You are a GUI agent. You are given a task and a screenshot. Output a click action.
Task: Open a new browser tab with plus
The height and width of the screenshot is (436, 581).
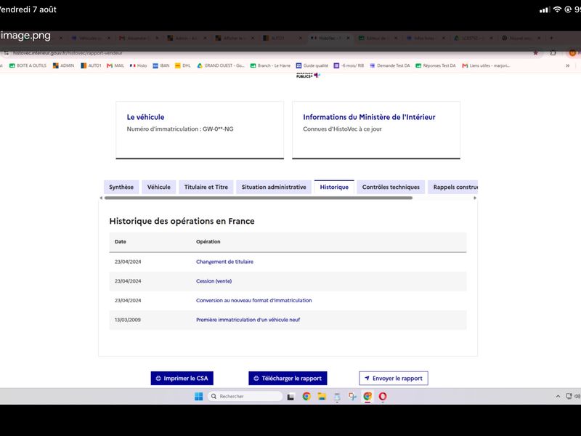coord(551,38)
